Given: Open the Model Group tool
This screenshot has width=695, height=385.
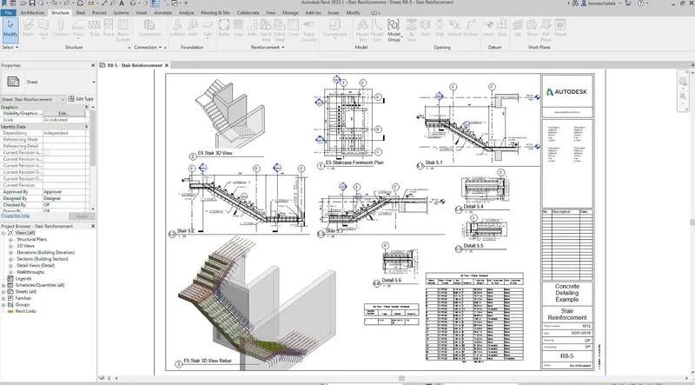Looking at the screenshot, I should click(x=394, y=30).
